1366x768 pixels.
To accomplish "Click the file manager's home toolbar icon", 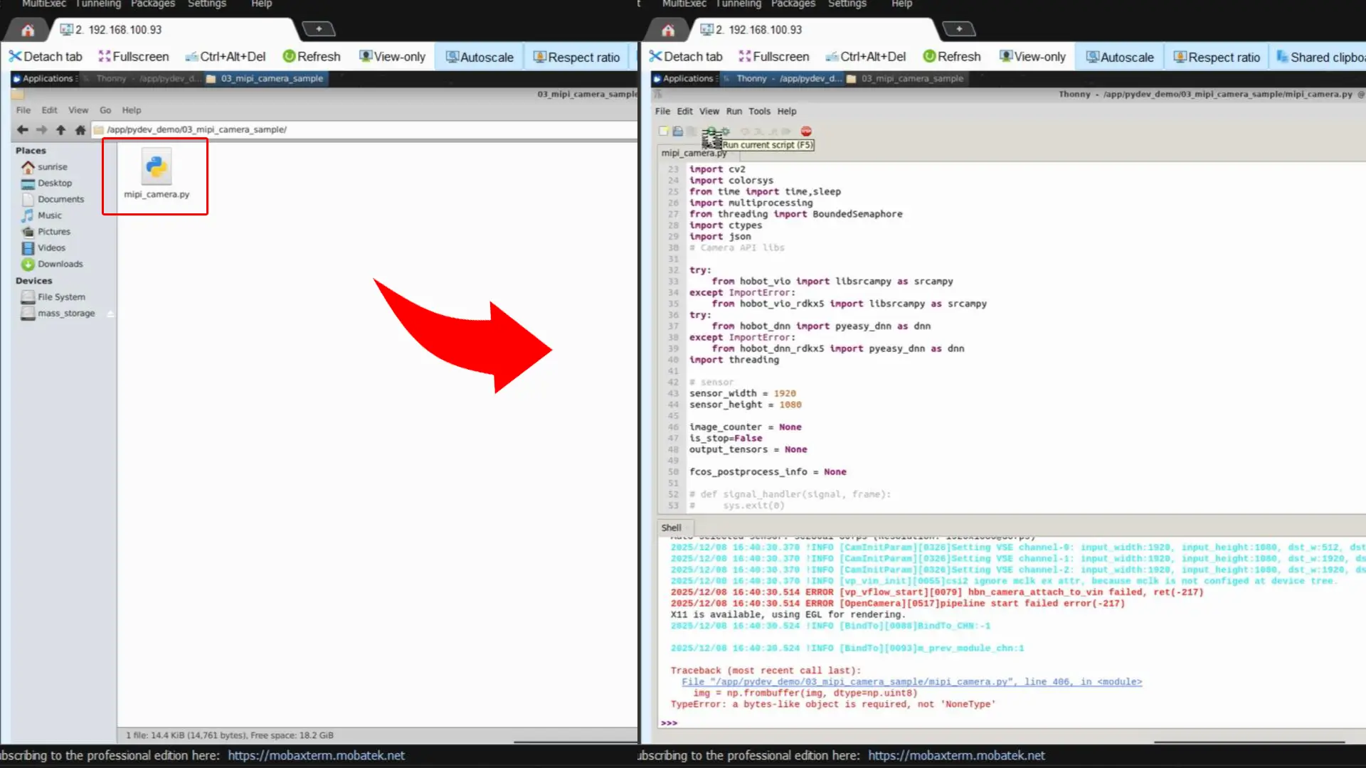I will [80, 129].
